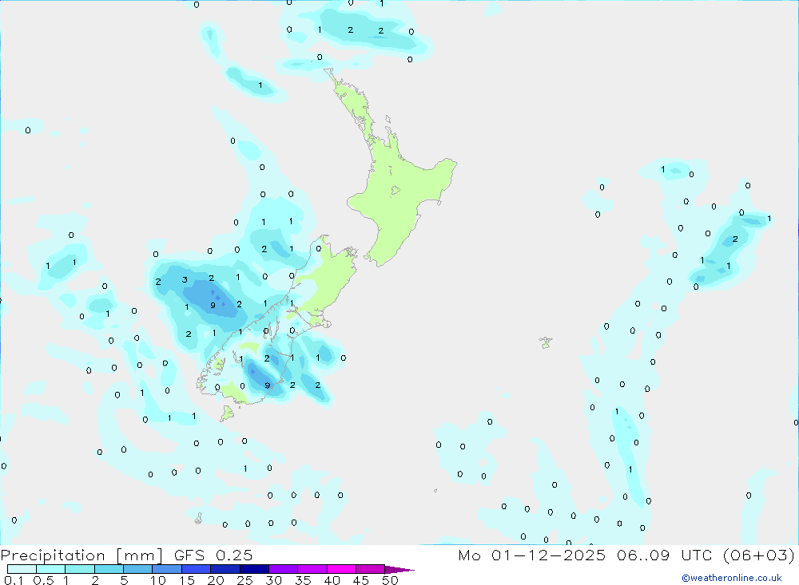Pick the 15–20 mm legend swatch
Screen dimensions: 799x585
(197, 569)
